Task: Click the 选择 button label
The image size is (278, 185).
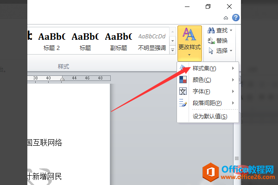Action: point(222,50)
